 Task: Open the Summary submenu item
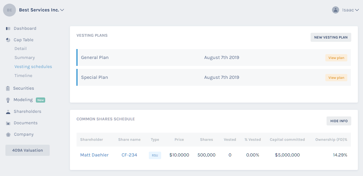[25, 58]
